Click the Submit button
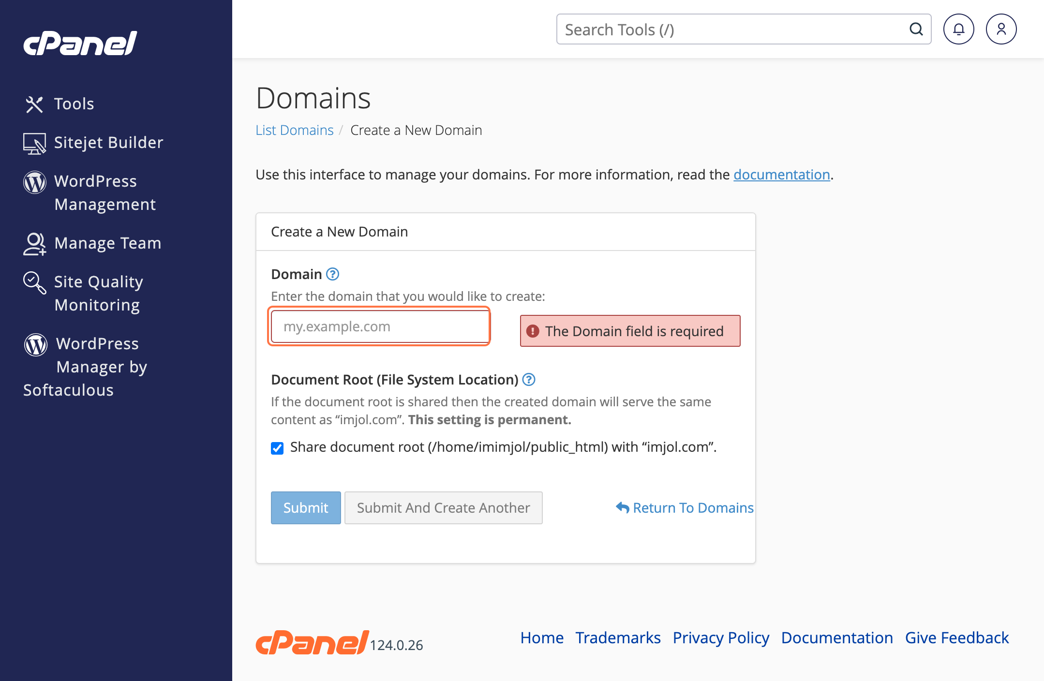This screenshot has width=1044, height=681. pyautogui.click(x=306, y=508)
